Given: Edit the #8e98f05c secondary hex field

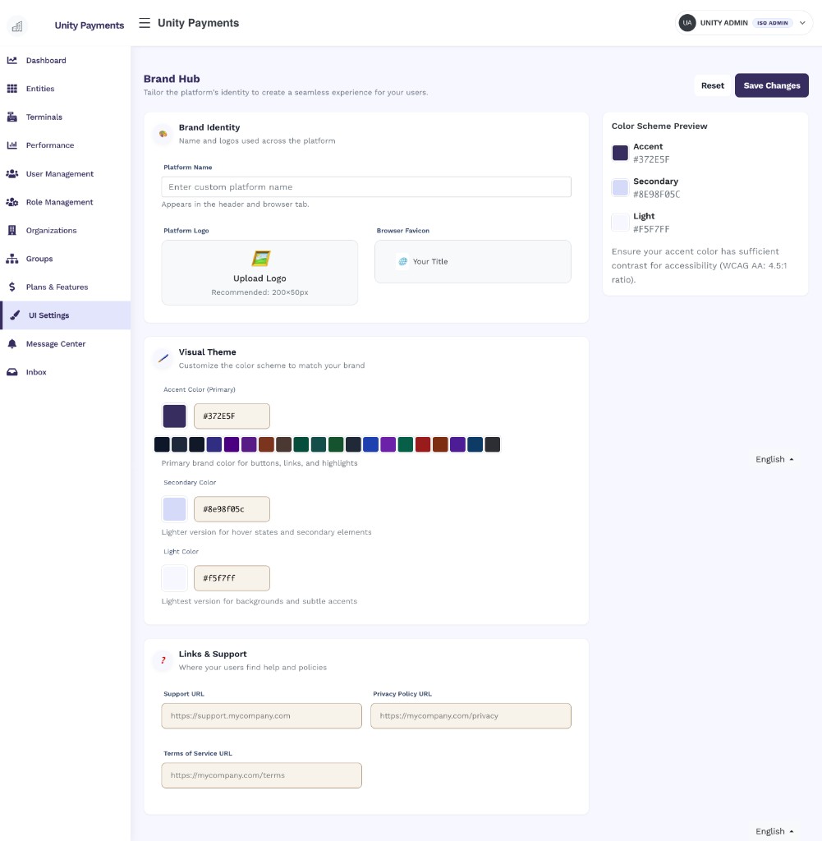Looking at the screenshot, I should coord(232,509).
